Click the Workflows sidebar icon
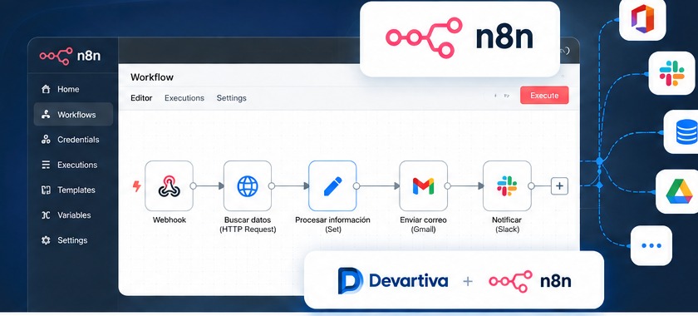 (46, 115)
